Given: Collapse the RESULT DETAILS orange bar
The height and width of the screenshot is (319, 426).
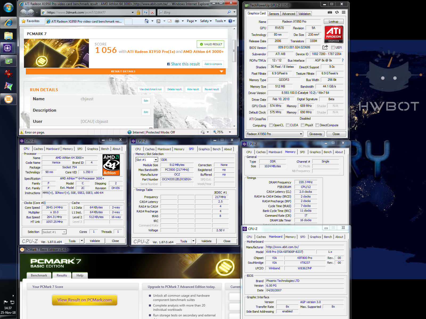Looking at the screenshot, I should click(x=126, y=71).
